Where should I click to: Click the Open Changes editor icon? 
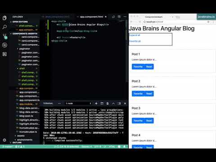click(x=113, y=17)
